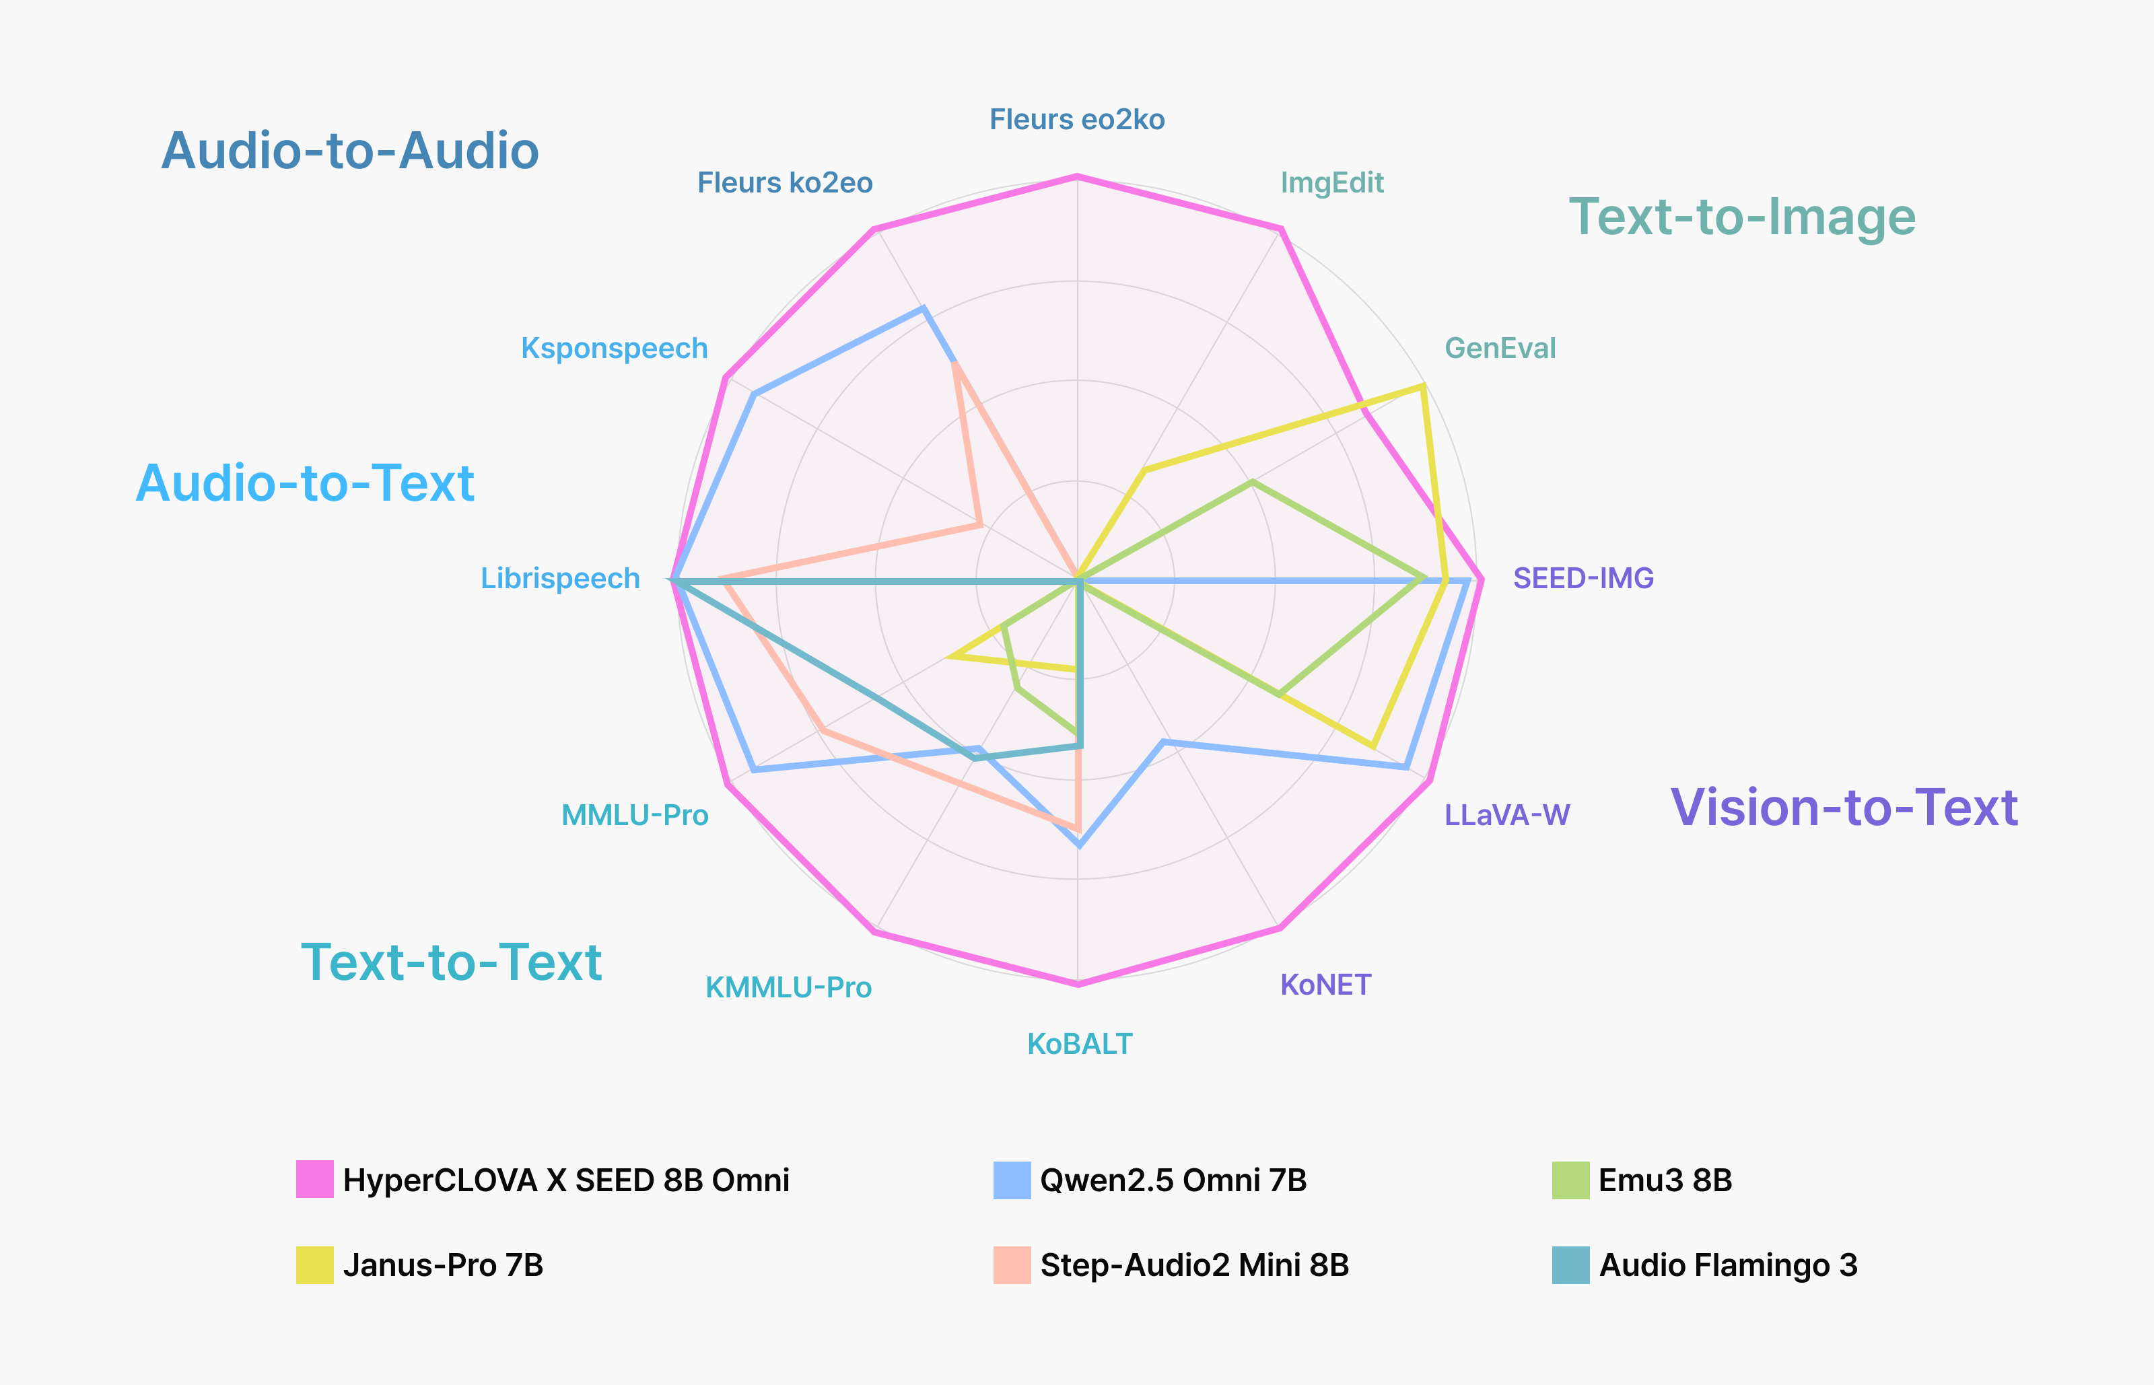Click the Fleurs eo2ko axis label
2154x1385 pixels.
(x=1076, y=120)
